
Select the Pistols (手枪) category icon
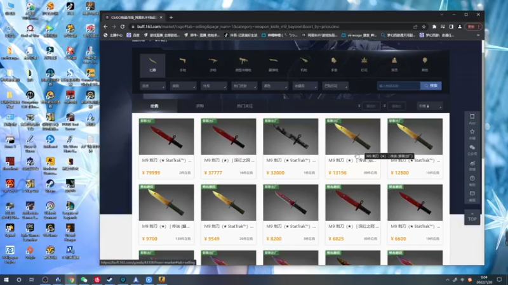183,65
